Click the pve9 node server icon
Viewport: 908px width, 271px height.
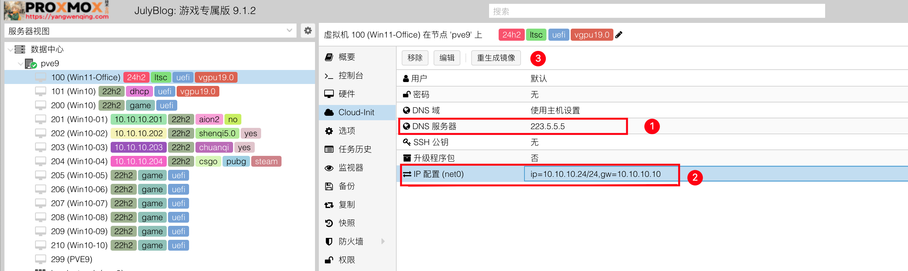click(x=31, y=64)
